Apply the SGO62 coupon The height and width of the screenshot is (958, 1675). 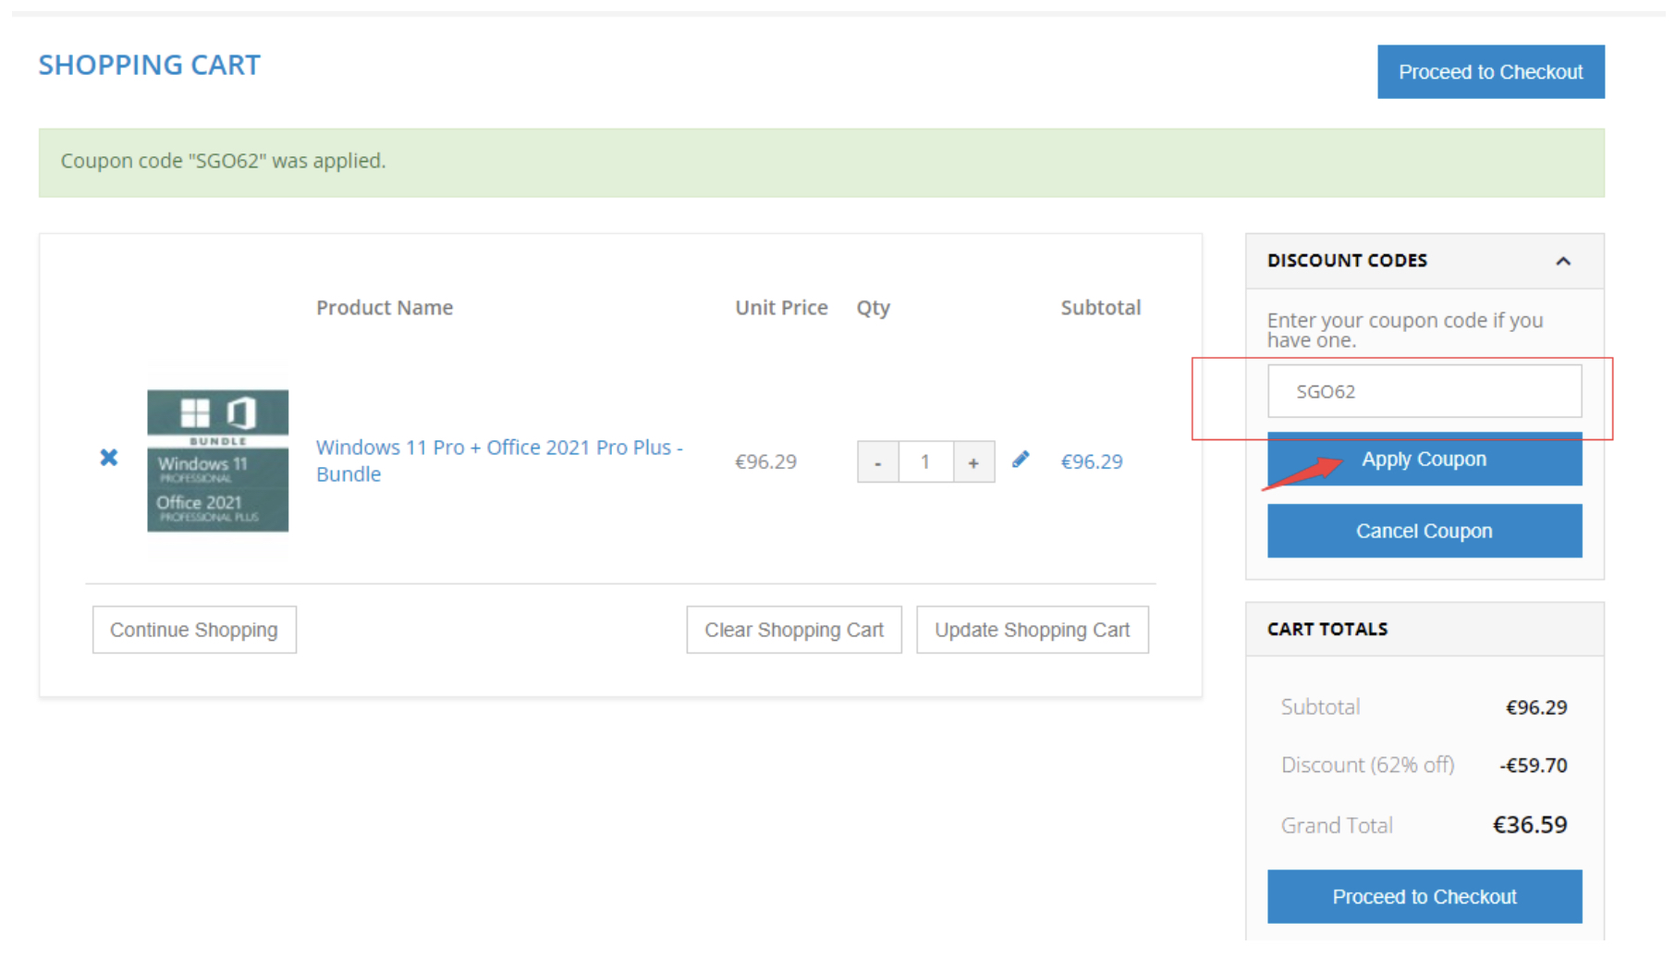pos(1424,459)
